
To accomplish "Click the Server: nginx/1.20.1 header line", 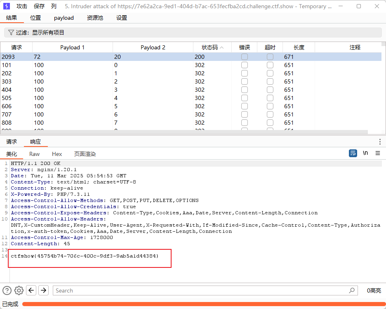I will pos(44,170).
